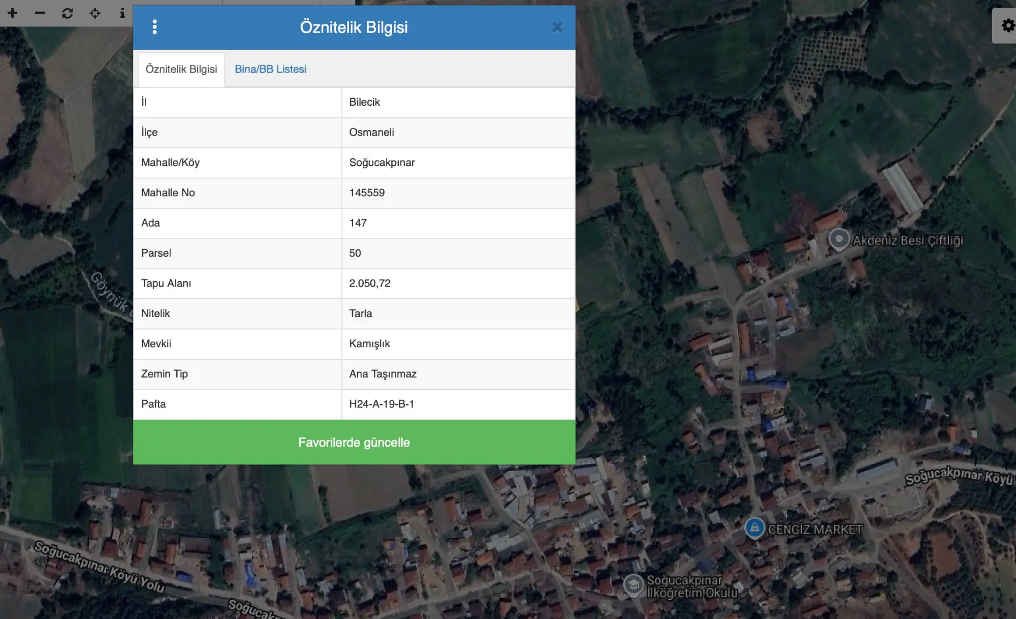The height and width of the screenshot is (619, 1016).
Task: Click the İlçe label cell
Action: [x=238, y=133]
